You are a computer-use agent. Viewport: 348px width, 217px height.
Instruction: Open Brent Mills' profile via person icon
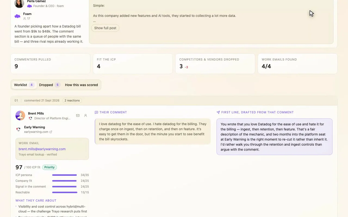(85, 116)
